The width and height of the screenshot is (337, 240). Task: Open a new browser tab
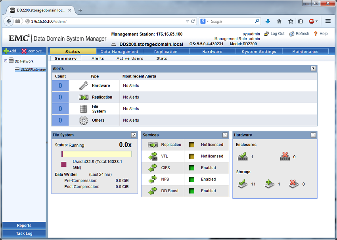pos(80,10)
